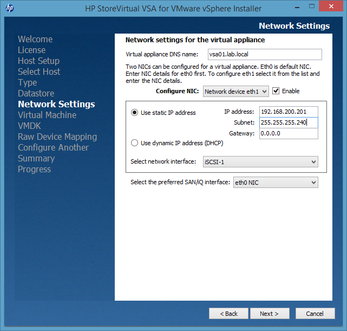
Task: Open the Configure NIC dropdown
Action: [x=235, y=92]
